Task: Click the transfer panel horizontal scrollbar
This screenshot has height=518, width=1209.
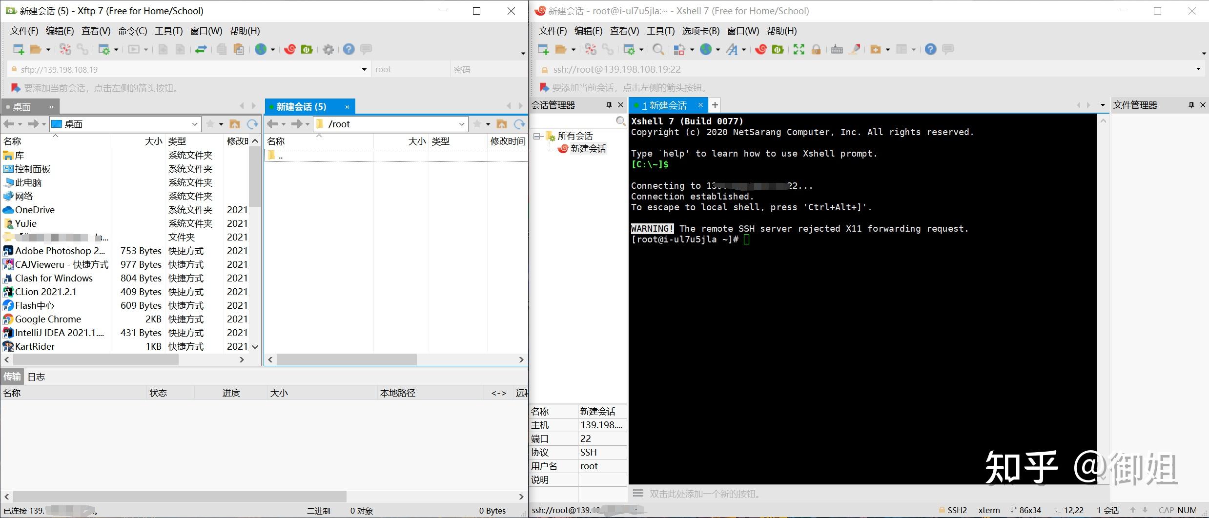Action: click(x=180, y=497)
